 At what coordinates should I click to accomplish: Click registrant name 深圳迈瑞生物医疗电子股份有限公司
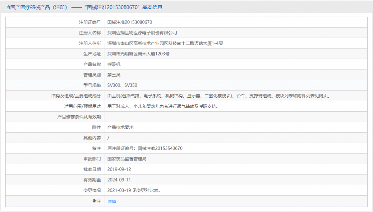pyautogui.click(x=142, y=33)
